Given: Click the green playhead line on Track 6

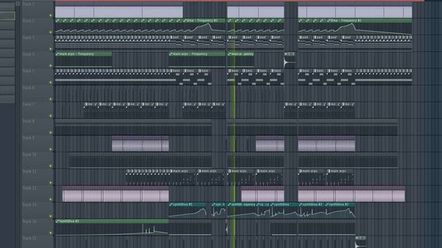Looking at the screenshot, I should 234,94.
